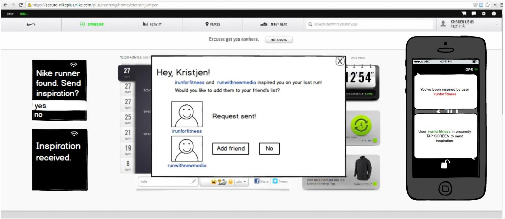Screen dimensions: 505x219
Task: Click irunforfitness name under avatar
Action: coord(187,131)
